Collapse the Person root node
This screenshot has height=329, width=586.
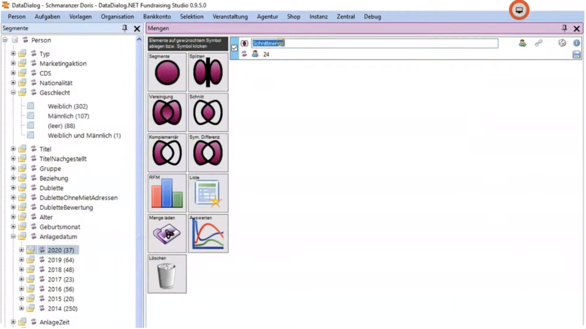pyautogui.click(x=5, y=39)
